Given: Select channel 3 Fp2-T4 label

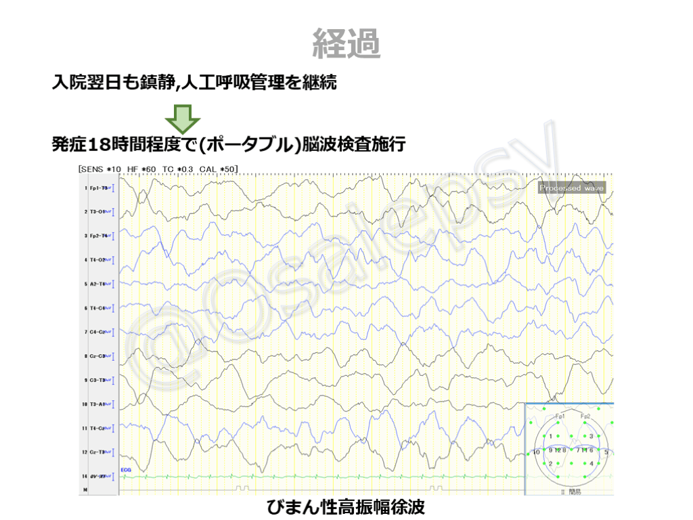Looking at the screenshot, I should 96,236.
